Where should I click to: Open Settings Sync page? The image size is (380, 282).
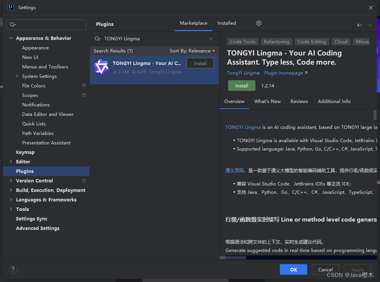[x=32, y=219]
